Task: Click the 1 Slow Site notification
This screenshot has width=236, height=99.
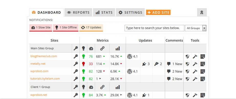Action: 41,28
